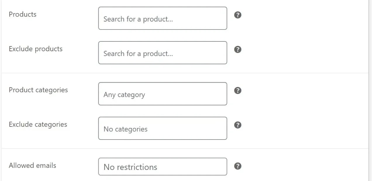This screenshot has height=181, width=372.
Task: Click "Any category" placeholder text
Action: click(x=124, y=95)
